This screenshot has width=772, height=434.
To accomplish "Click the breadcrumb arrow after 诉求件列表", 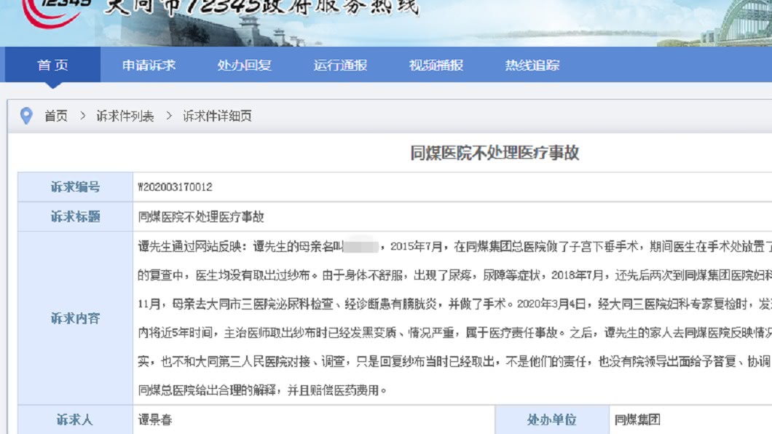I will pos(170,116).
